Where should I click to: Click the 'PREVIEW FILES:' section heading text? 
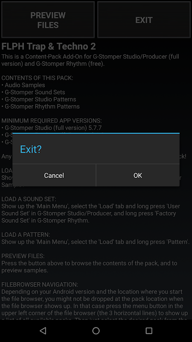point(23,256)
